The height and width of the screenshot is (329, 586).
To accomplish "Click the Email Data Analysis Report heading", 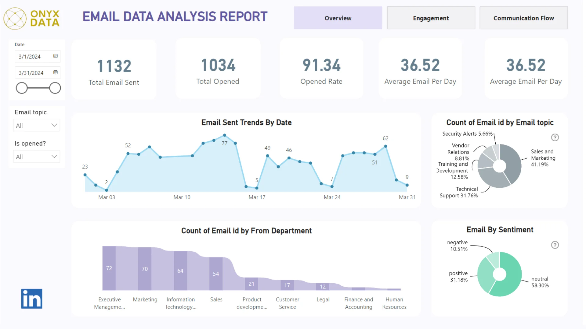I will [175, 17].
